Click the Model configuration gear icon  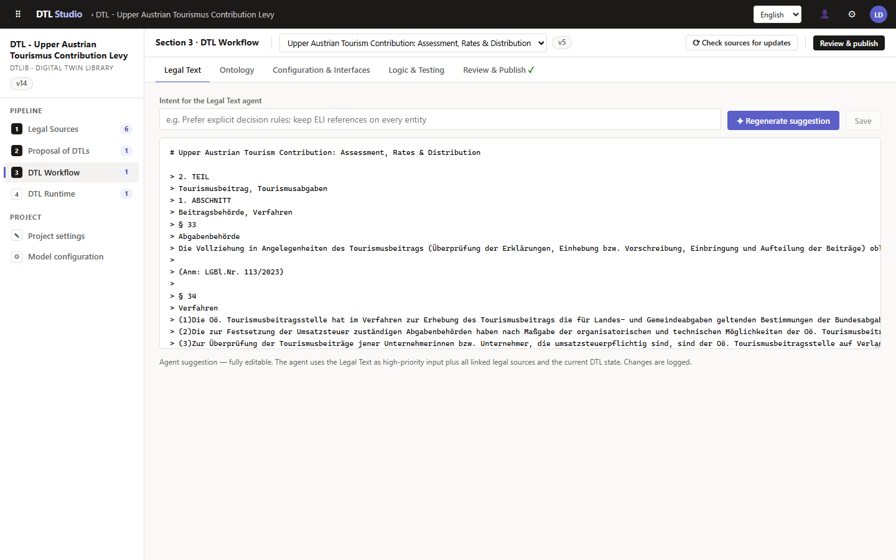(17, 256)
